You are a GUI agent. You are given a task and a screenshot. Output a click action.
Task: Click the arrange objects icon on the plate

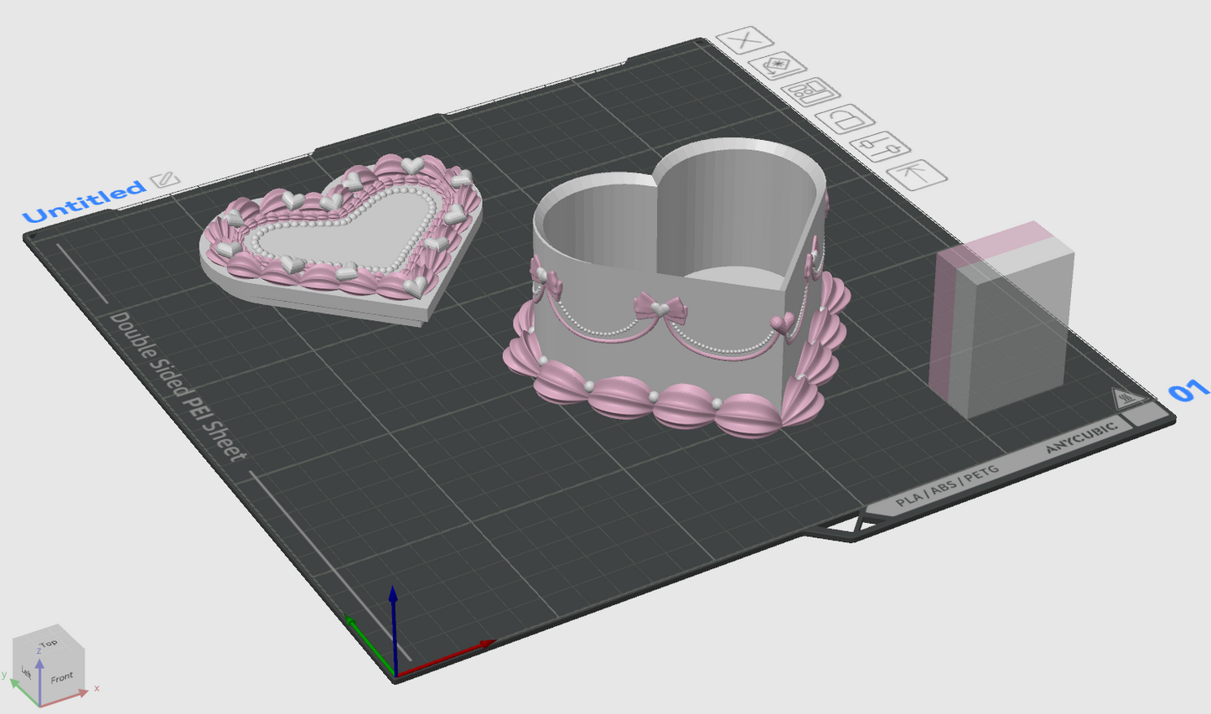[810, 92]
